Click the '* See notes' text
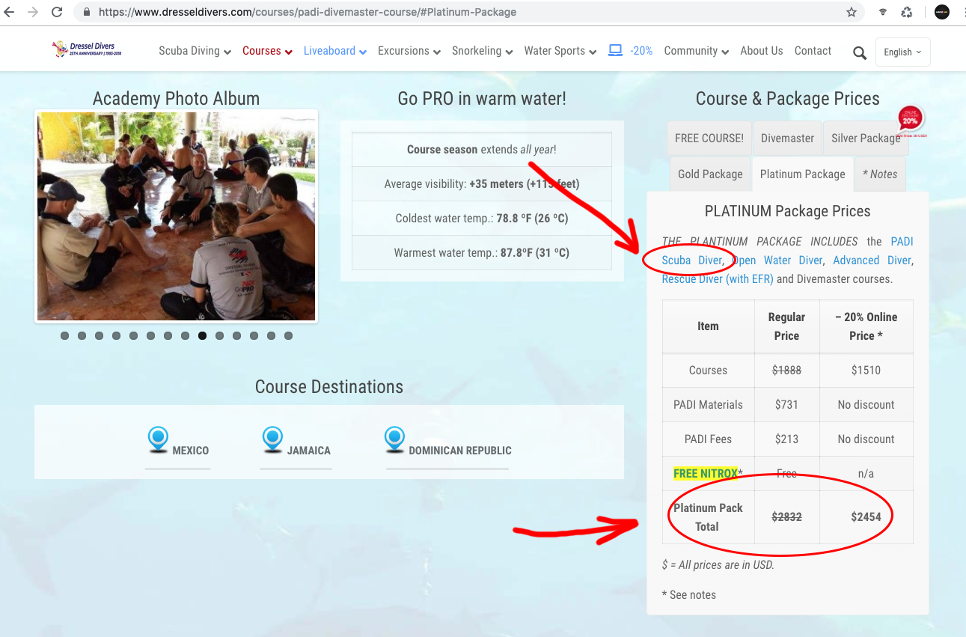 click(x=689, y=594)
